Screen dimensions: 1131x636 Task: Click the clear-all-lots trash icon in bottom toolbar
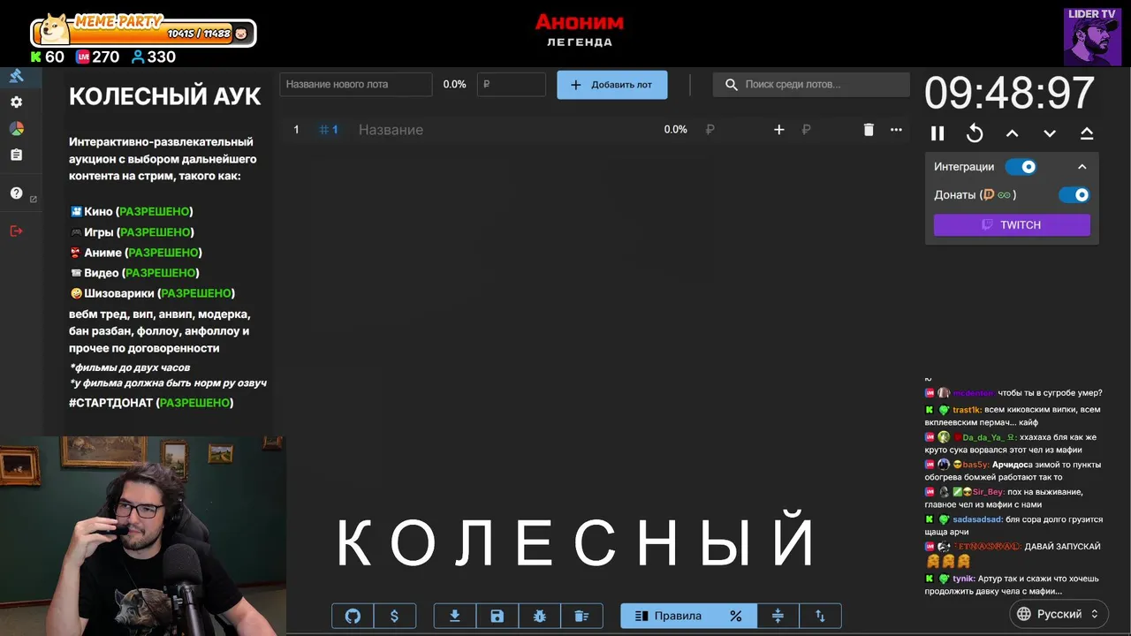coord(581,616)
